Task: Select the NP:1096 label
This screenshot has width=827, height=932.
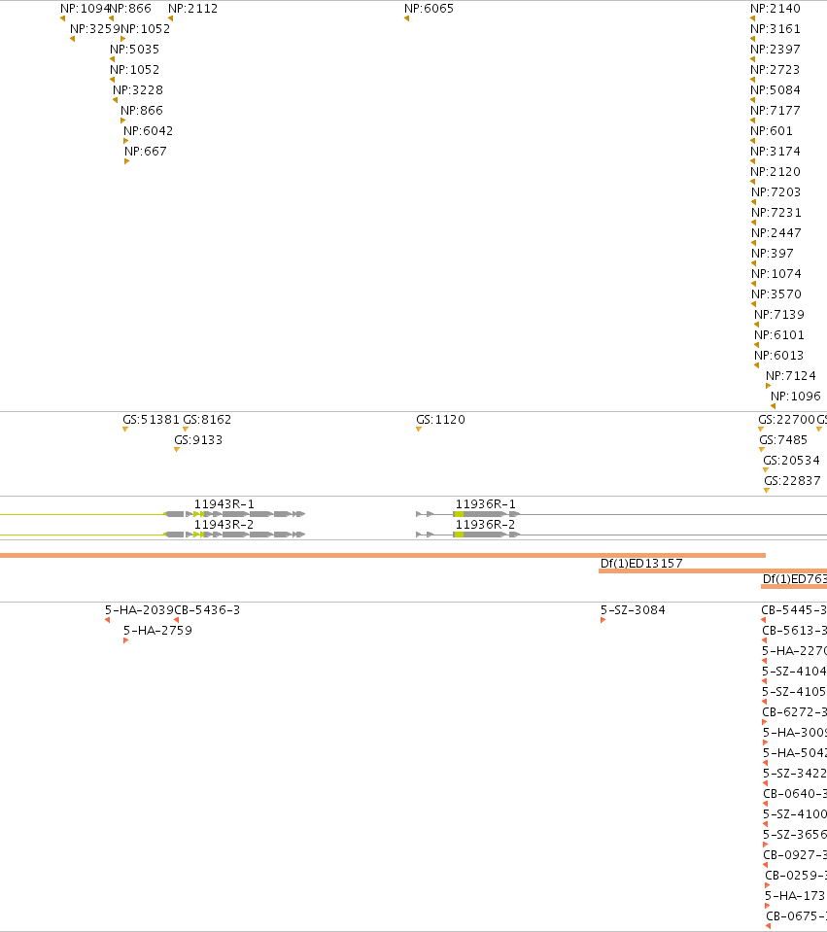Action: (x=796, y=396)
